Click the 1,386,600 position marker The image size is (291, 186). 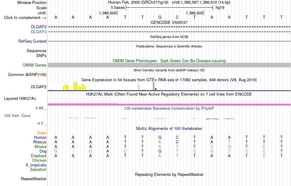point(108,13)
